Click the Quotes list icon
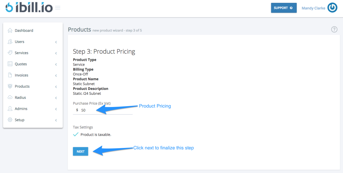 click(10, 64)
